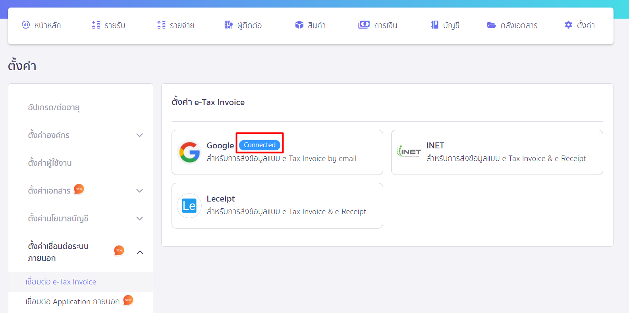Open เชื่อมต่อ Application ภายนอก link

coord(72,301)
